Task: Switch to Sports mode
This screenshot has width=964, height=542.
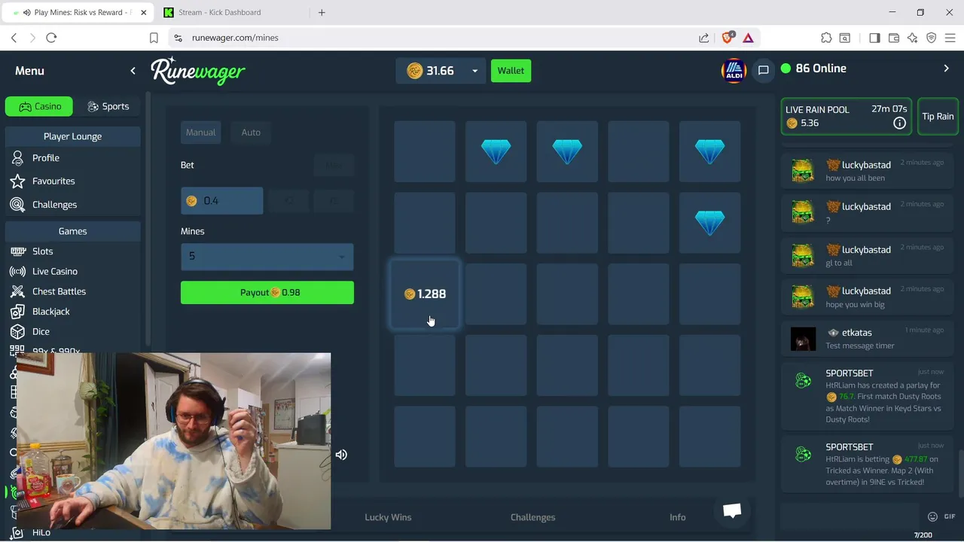Action: click(x=108, y=106)
